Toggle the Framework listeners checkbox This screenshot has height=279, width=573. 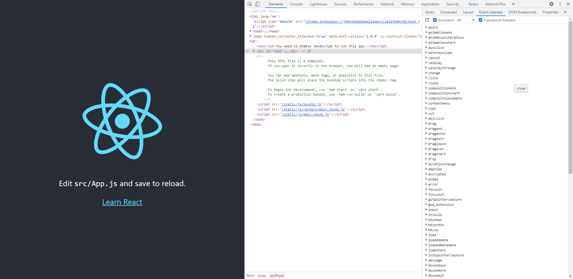click(480, 20)
